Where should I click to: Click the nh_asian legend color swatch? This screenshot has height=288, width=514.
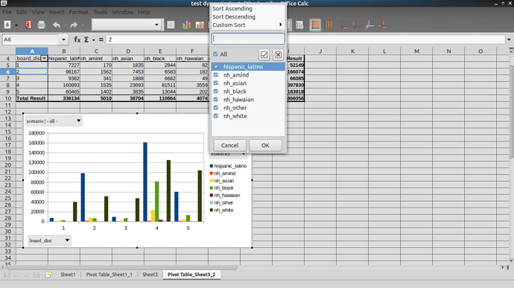[212, 181]
